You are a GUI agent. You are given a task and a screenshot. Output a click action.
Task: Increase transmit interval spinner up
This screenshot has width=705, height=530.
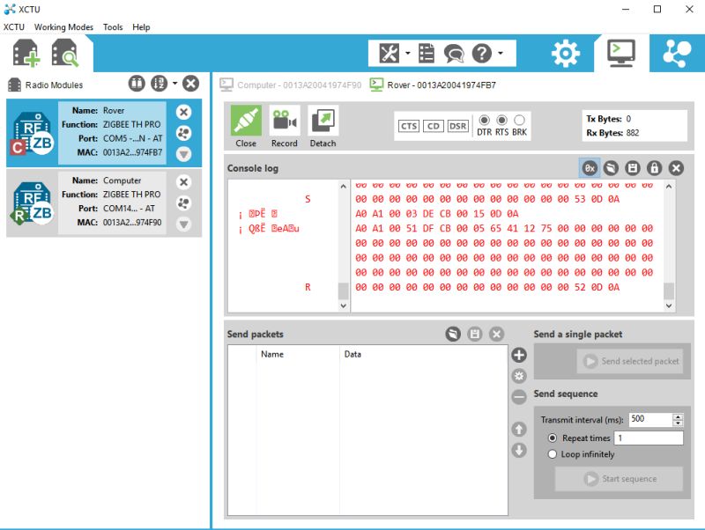point(678,416)
